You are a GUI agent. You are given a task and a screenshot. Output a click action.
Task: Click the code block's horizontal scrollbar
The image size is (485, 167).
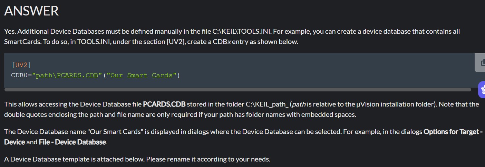[237, 90]
